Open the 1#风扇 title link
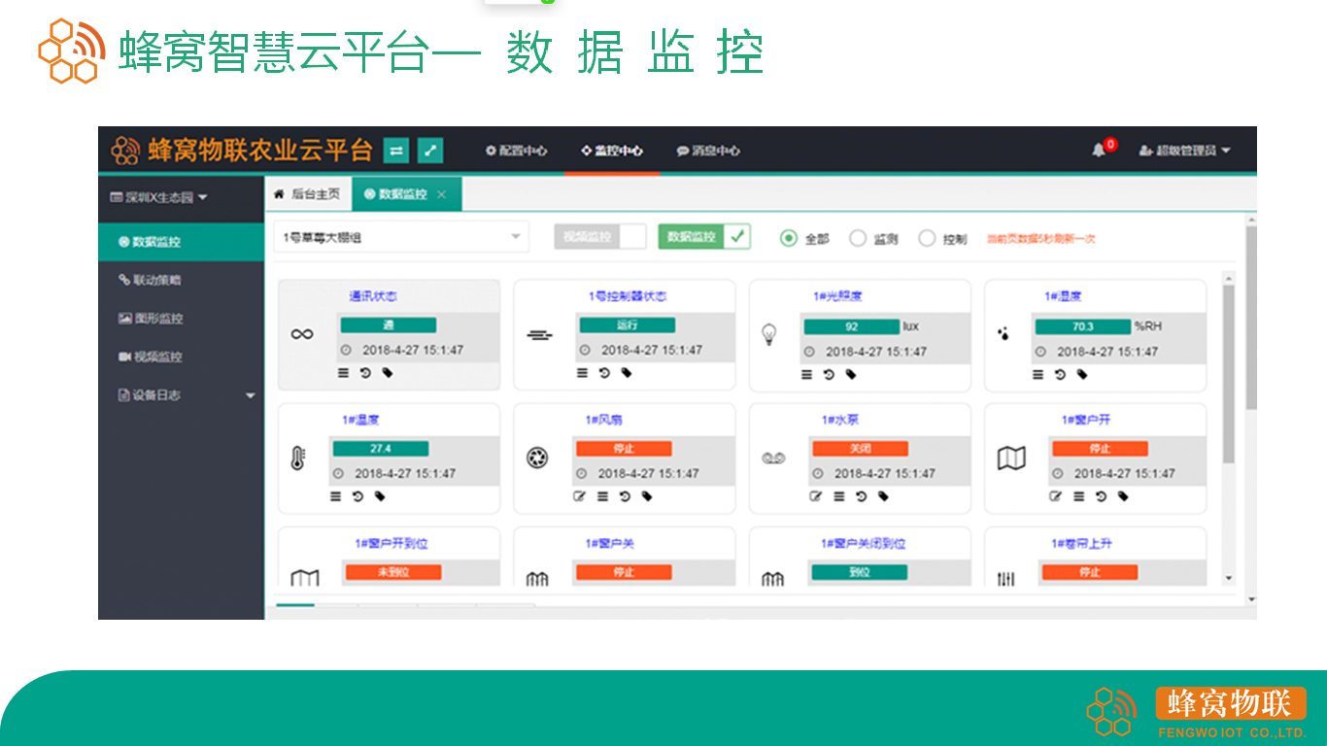The height and width of the screenshot is (746, 1327). 603,420
